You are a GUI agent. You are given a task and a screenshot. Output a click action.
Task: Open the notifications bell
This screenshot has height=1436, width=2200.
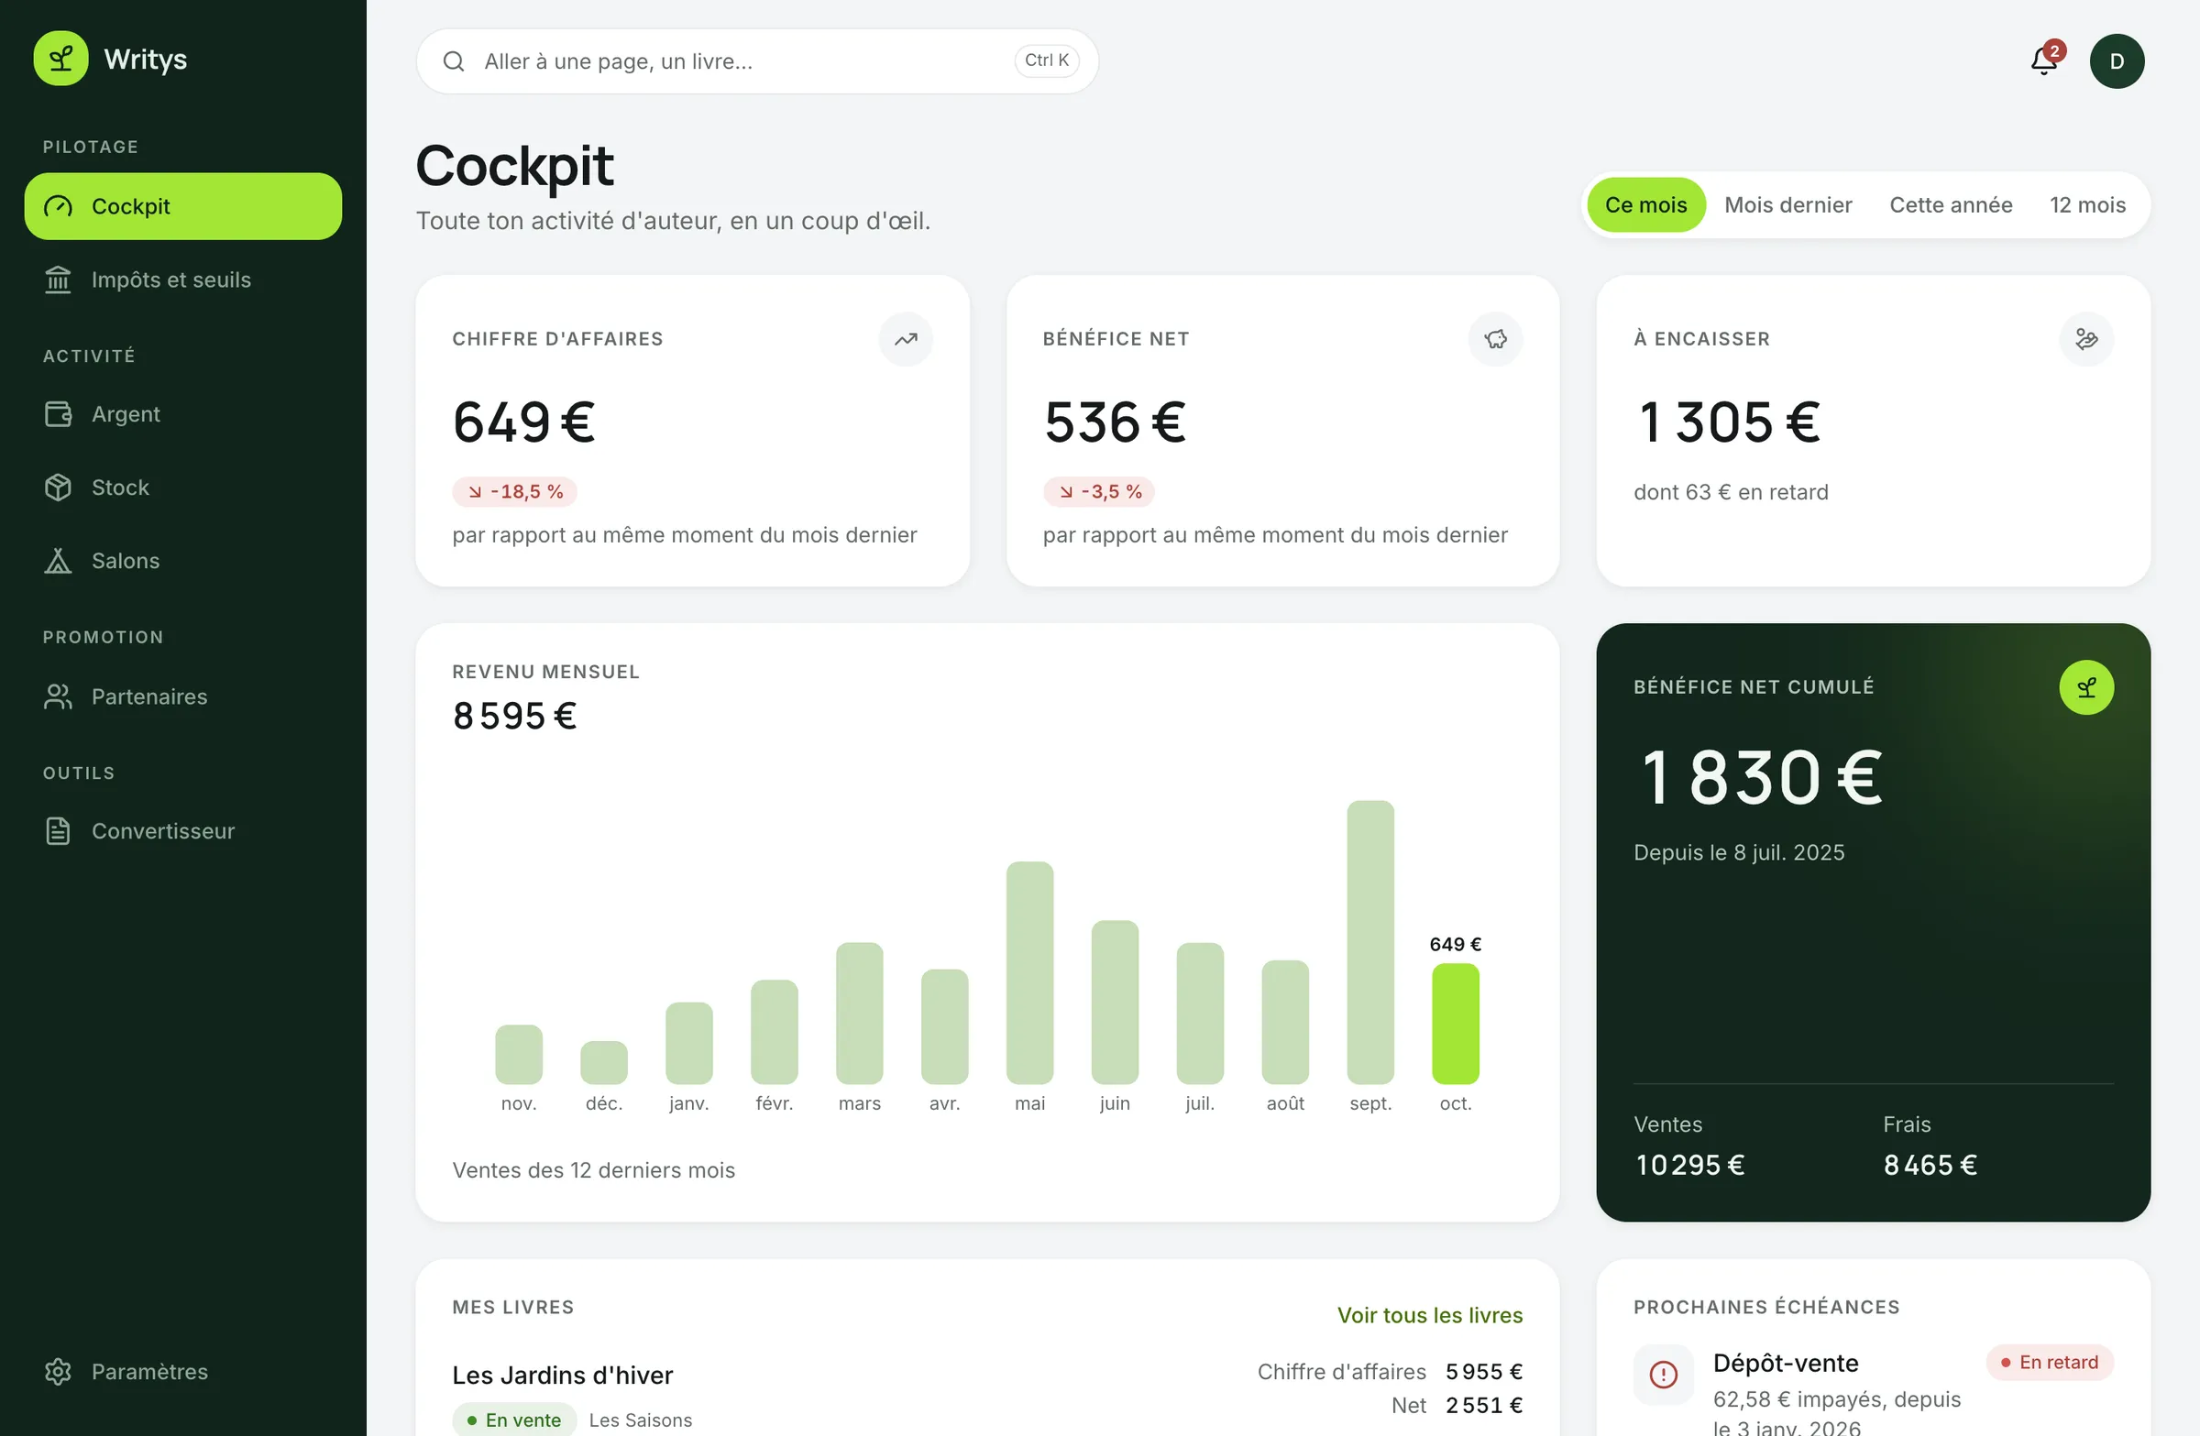coord(2044,61)
